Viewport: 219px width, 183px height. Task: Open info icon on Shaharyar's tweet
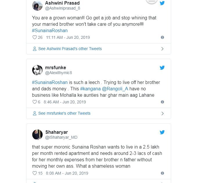pyautogui.click(x=162, y=173)
